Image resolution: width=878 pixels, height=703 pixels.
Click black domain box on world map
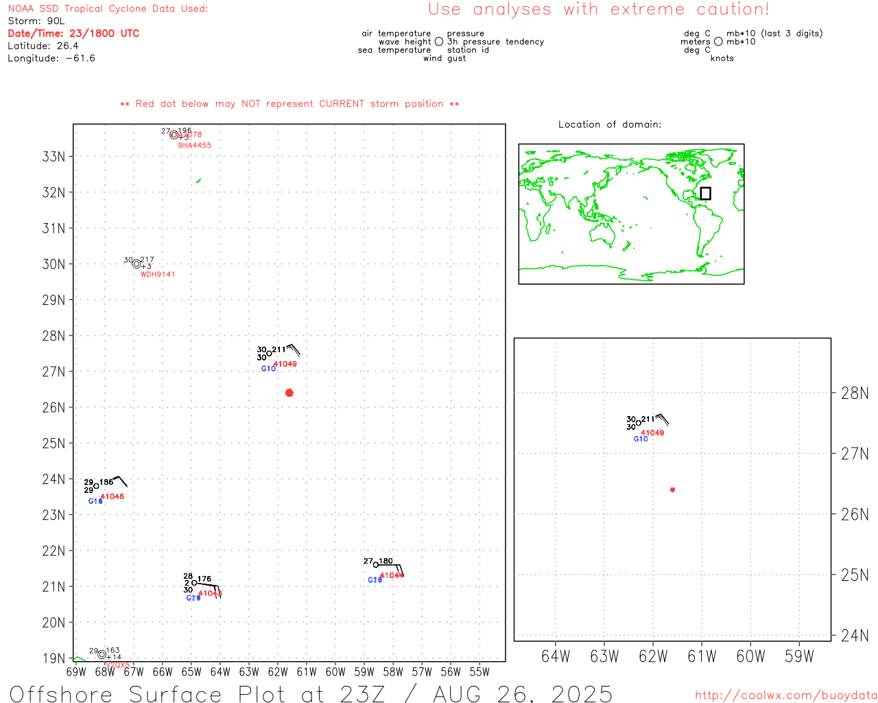pos(705,194)
